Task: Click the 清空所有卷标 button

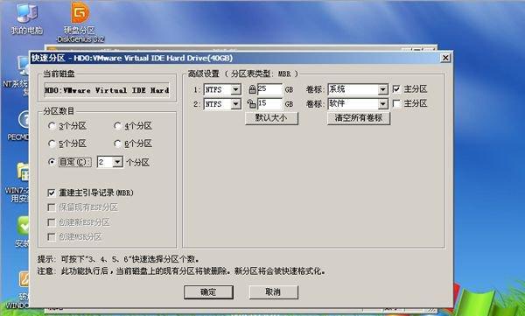Action: click(359, 118)
